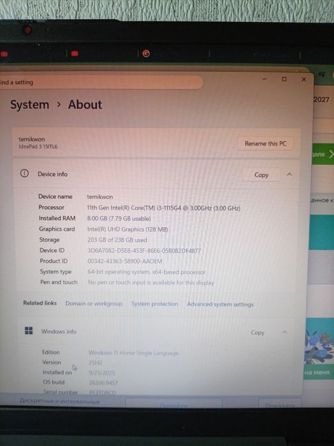Screen dimensions: 334x446
Task: Maximize the Settings window
Action: [x=284, y=79]
